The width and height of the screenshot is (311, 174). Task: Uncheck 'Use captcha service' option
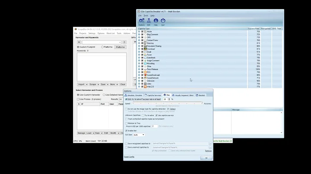coord(156,115)
